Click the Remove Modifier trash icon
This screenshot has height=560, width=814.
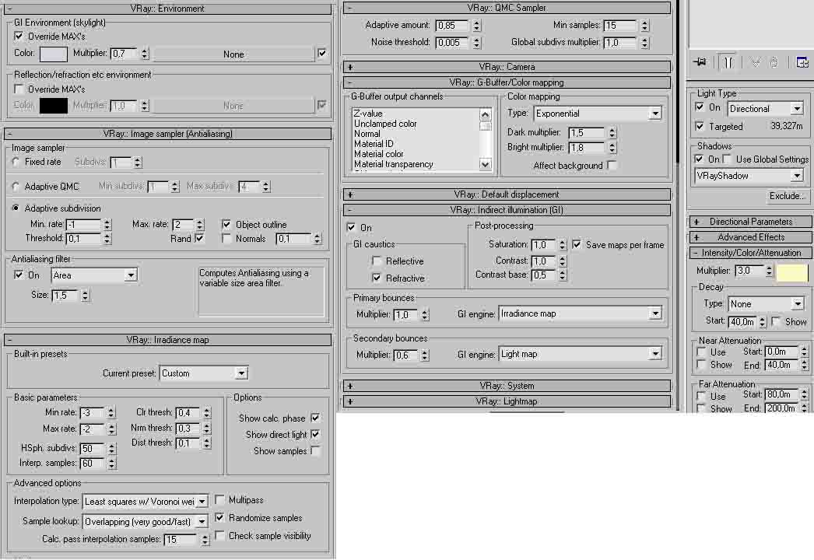point(774,62)
